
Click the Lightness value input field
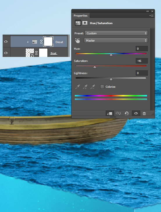pyautogui.click(x=141, y=73)
